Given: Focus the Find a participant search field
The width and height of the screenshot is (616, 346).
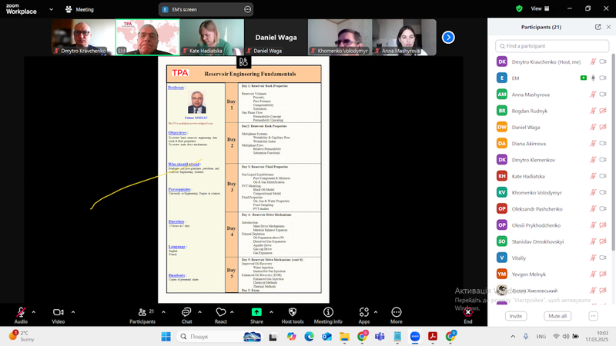Looking at the screenshot, I should [552, 46].
